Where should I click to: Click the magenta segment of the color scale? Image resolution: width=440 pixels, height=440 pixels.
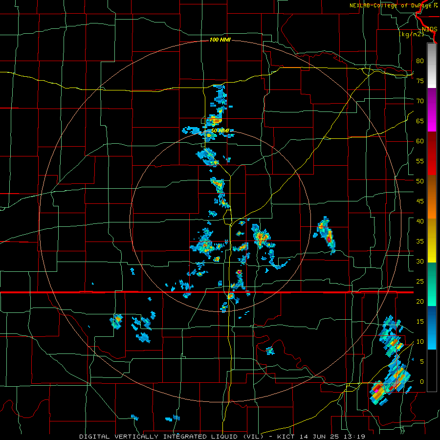[432, 110]
